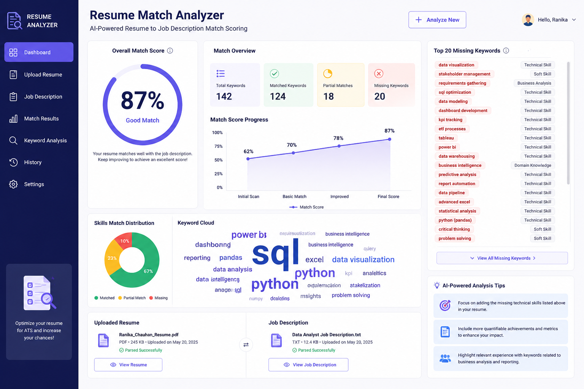Viewport: 584px width, 389px height.
Task: Click the Missing Keywords list scrollbar
Action: coord(568,123)
